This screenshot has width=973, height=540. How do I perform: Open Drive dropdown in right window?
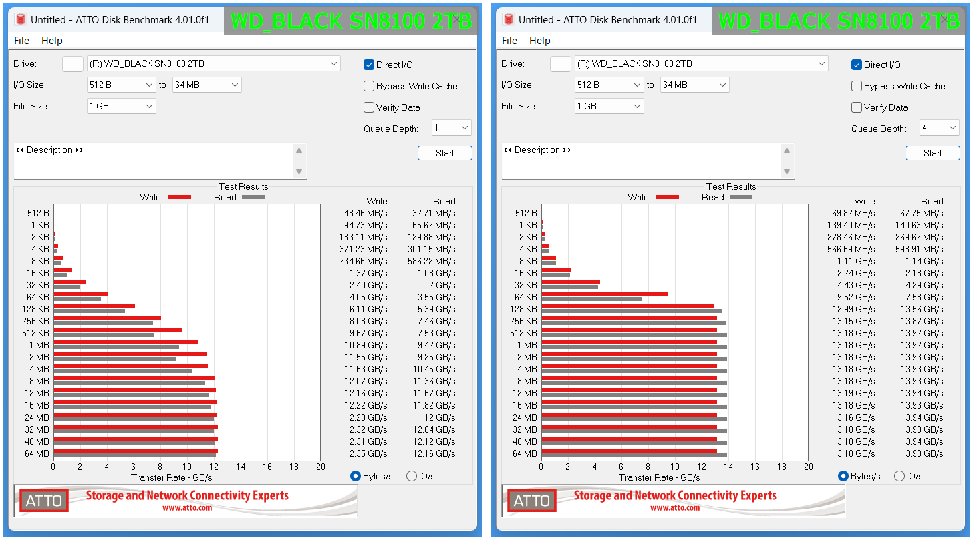701,63
